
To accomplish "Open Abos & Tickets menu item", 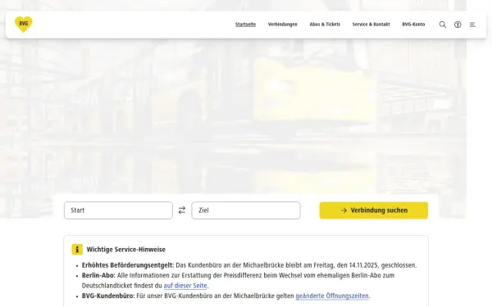I will (x=325, y=24).
